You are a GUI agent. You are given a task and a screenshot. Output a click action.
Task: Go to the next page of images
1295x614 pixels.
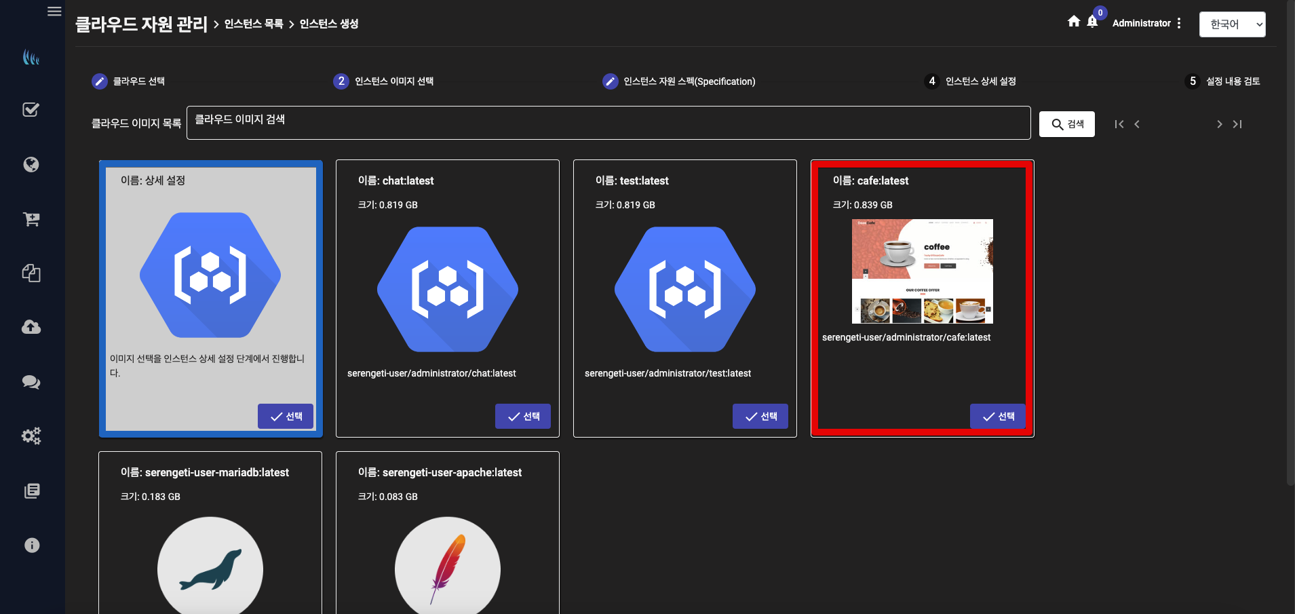point(1219,124)
